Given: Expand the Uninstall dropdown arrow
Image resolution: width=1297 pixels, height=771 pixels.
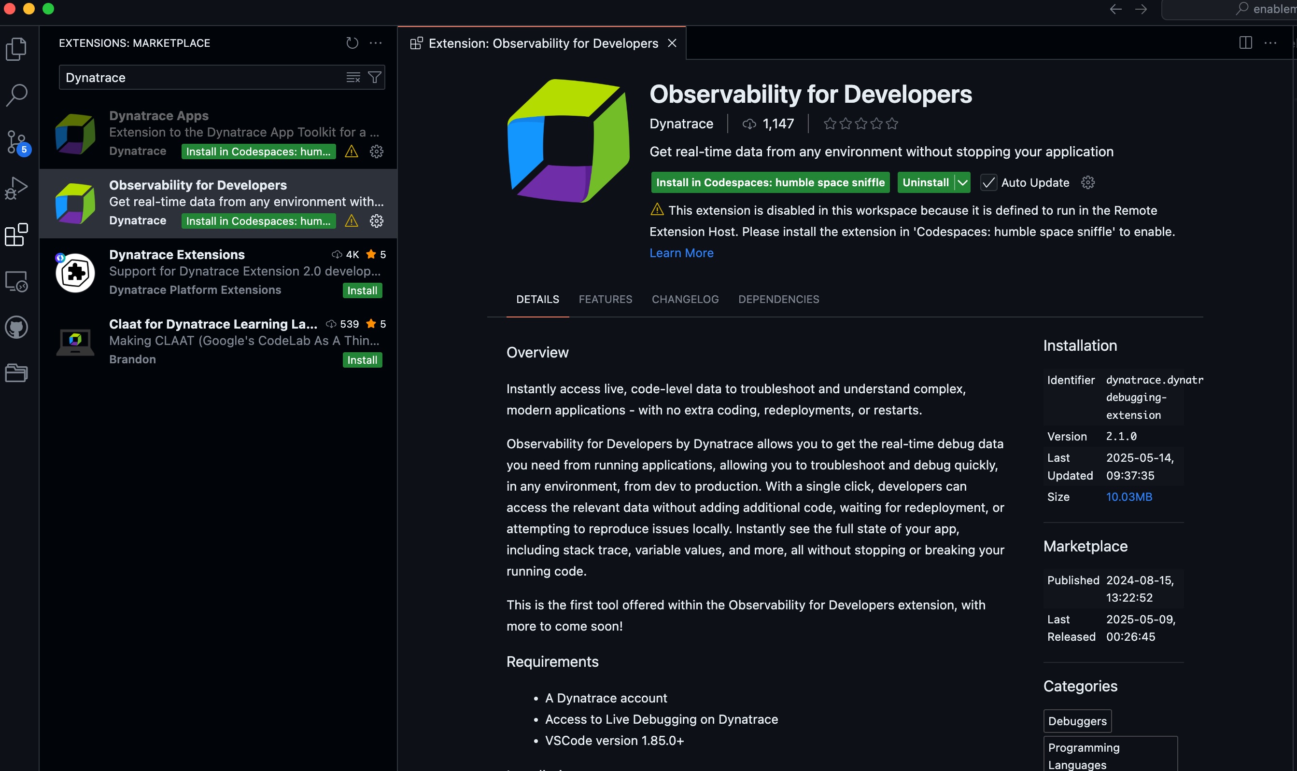Looking at the screenshot, I should pos(963,183).
